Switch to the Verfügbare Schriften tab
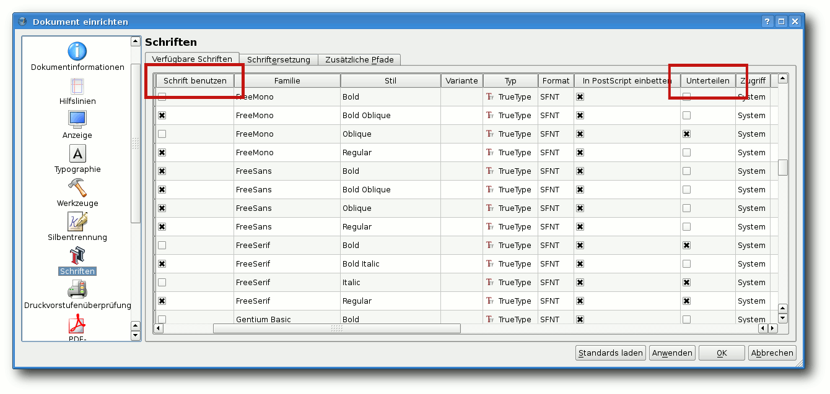 click(192, 59)
